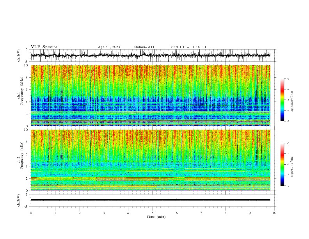Select the ch.1 spectrogram color scale bar
The image size is (309, 239).
pos(282,100)
